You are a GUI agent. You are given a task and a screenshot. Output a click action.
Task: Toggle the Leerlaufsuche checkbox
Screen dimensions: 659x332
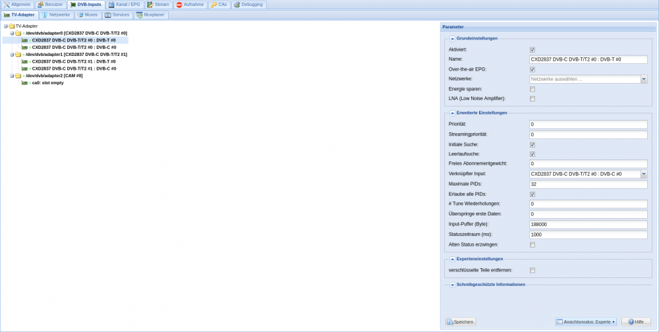point(532,154)
